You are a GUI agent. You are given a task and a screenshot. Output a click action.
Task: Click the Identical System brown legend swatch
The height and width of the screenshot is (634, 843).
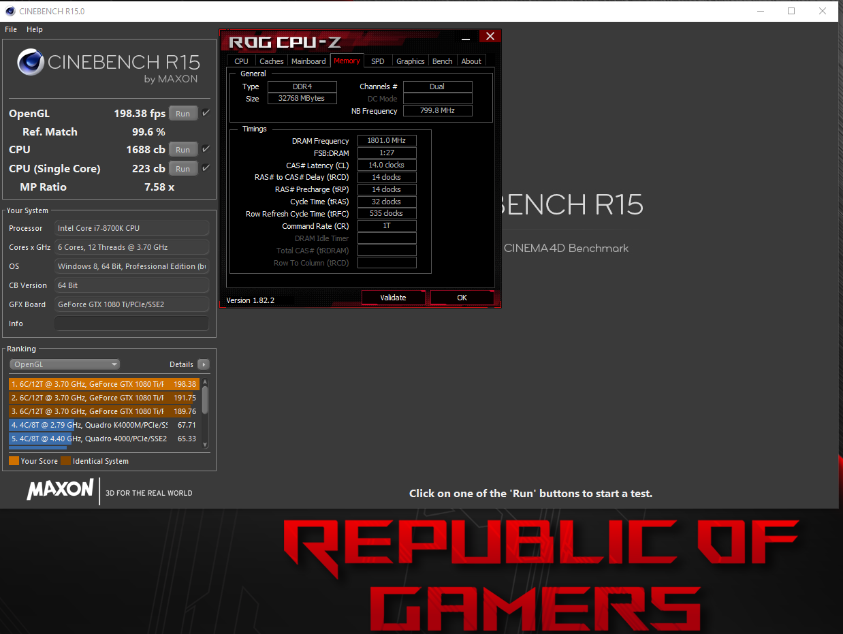point(65,461)
